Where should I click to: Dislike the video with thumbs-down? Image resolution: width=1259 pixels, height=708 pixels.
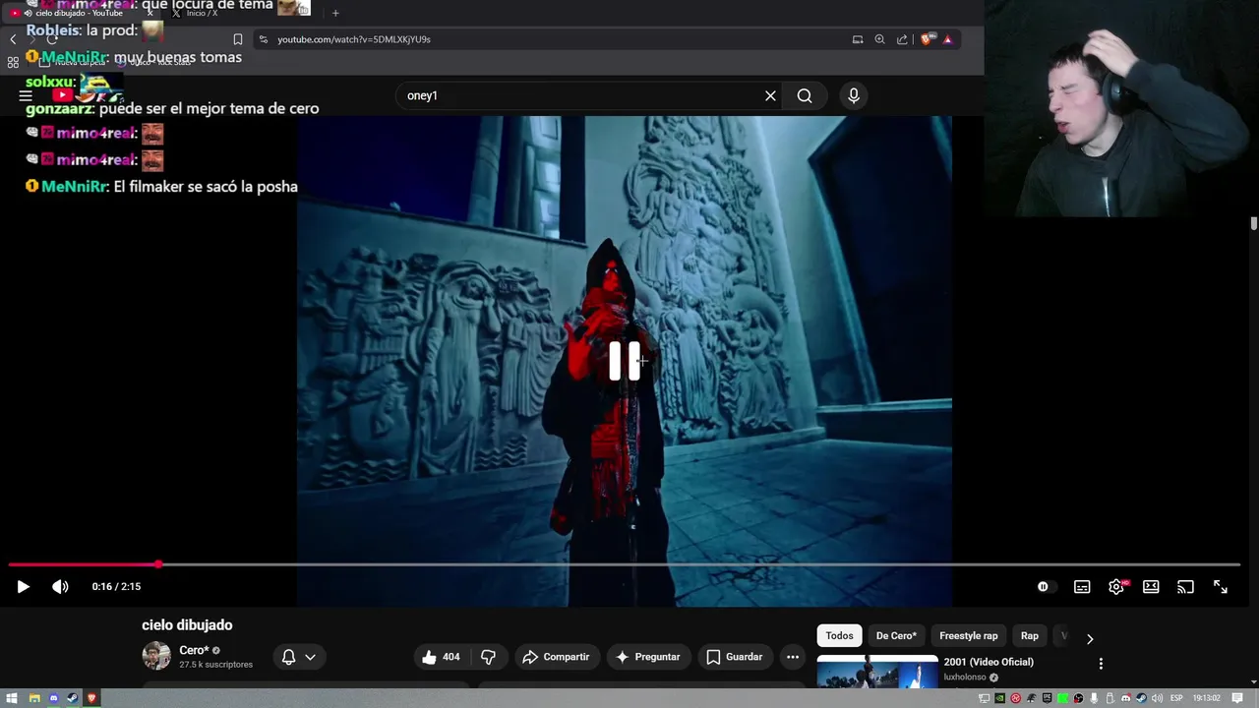(x=488, y=657)
